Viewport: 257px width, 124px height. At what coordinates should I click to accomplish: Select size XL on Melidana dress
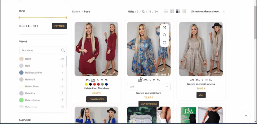(106, 80)
